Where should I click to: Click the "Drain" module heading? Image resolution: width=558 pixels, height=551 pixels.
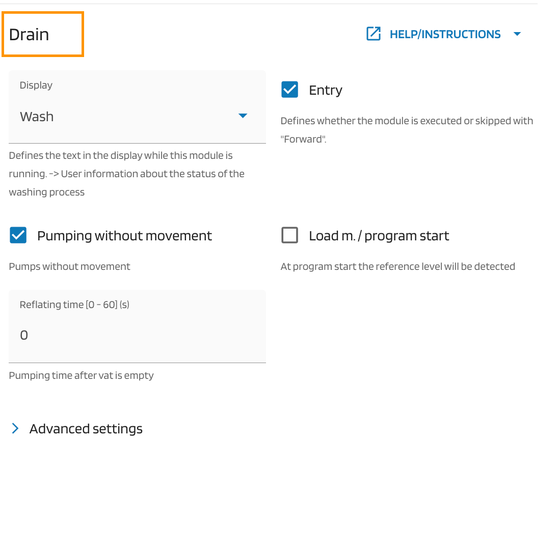[29, 35]
